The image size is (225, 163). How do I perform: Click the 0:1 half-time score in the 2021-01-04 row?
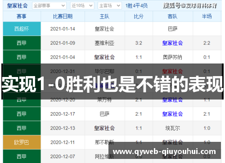click(207, 57)
